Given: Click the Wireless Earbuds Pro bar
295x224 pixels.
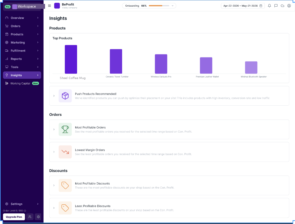Looking at the screenshot, I should 161,64.
